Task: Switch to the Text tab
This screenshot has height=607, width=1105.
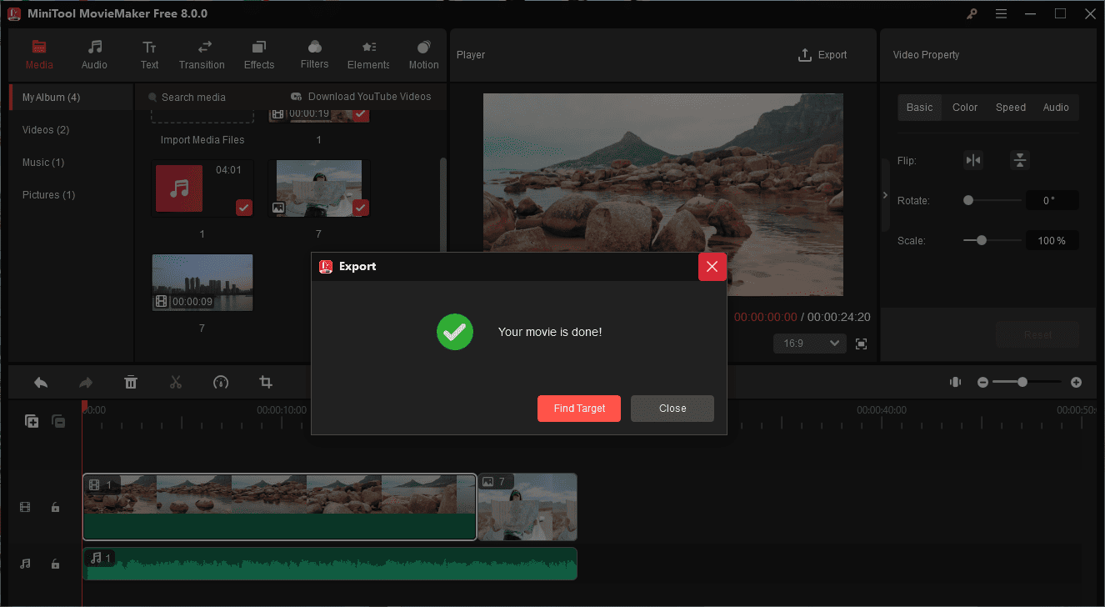Action: click(x=149, y=54)
